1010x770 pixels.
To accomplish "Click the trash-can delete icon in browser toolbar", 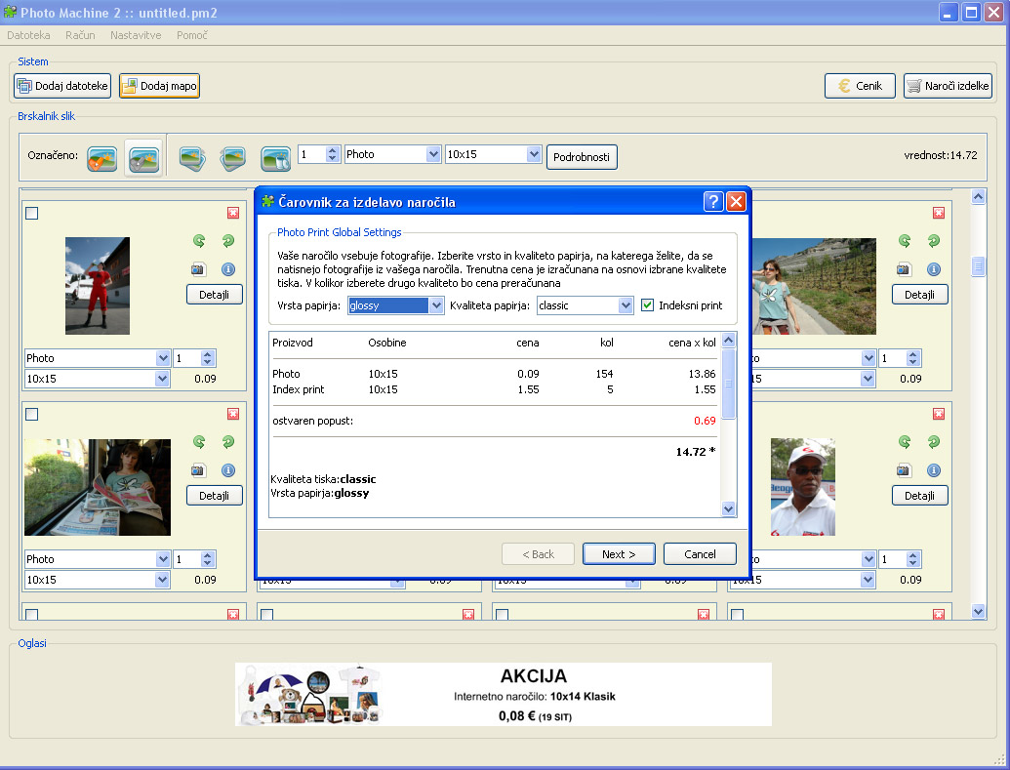I will 275,157.
